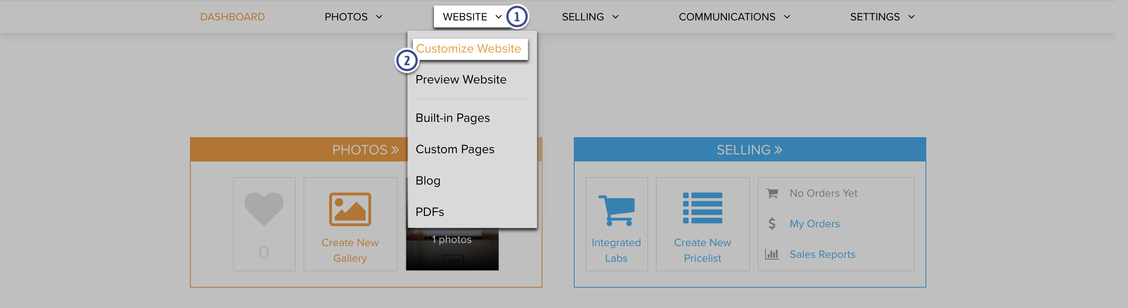Click the No Orders Yet text
The height and width of the screenshot is (308, 1128).
point(823,193)
